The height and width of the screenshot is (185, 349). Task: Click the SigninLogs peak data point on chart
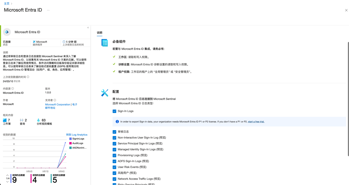tap(65, 142)
